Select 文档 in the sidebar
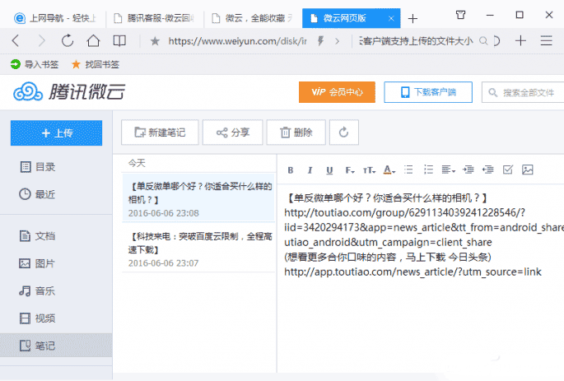This screenshot has width=564, height=381. pyautogui.click(x=38, y=236)
